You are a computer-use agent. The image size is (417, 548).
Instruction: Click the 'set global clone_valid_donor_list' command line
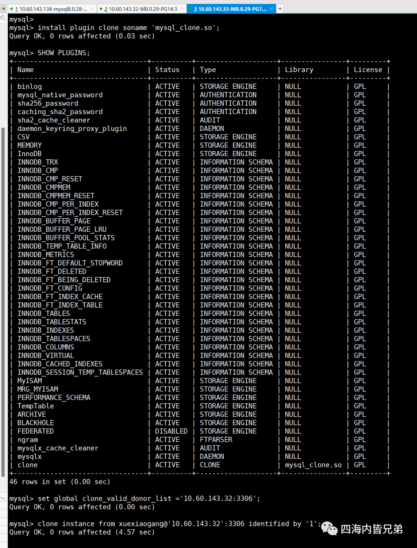tap(135, 498)
